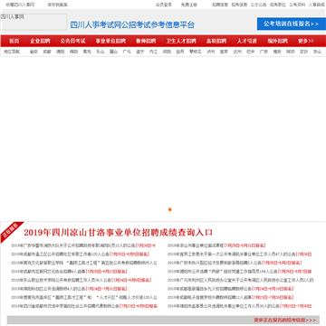Viewport: 326px width, 326px height.
Task: Go to 公务员考试 section
Action: point(72,41)
